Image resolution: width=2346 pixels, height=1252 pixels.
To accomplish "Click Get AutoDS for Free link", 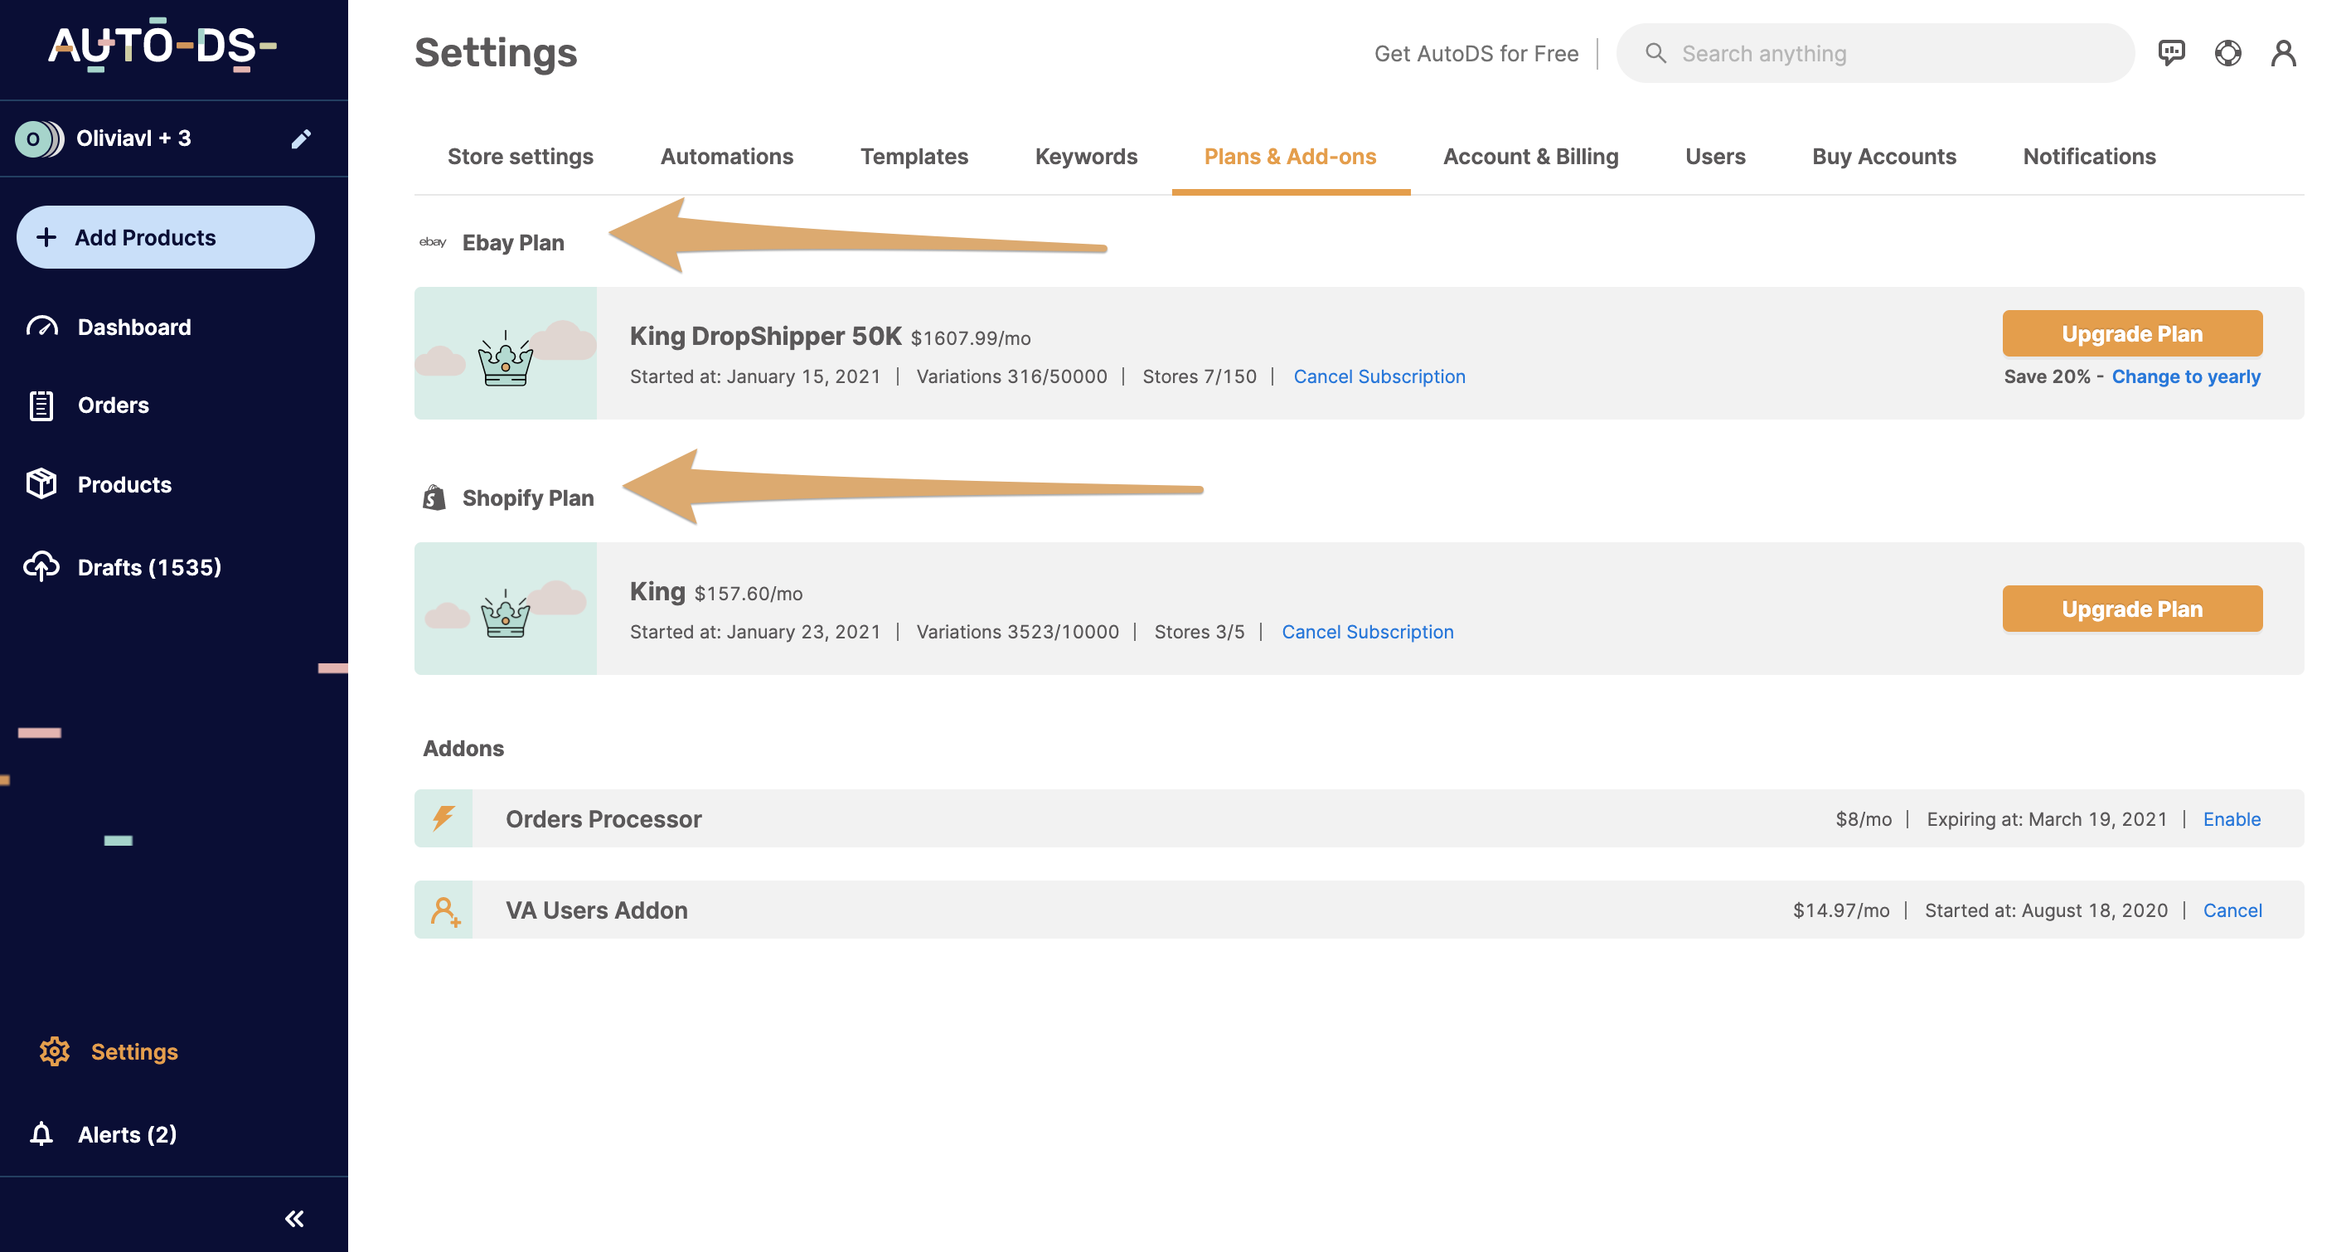I will [x=1476, y=54].
